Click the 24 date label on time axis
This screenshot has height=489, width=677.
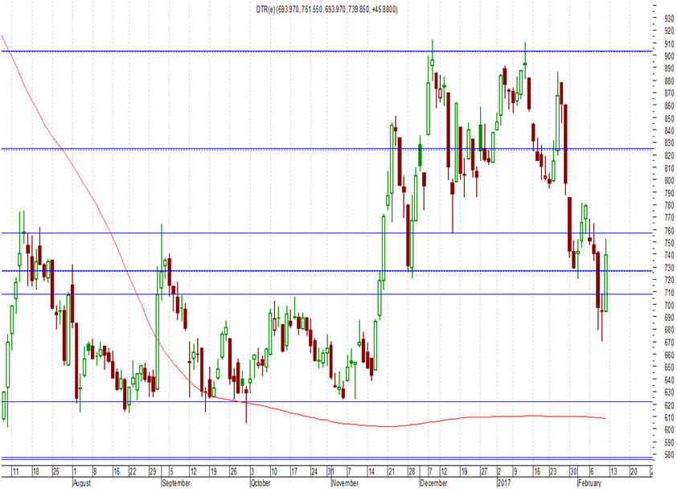(x=314, y=471)
